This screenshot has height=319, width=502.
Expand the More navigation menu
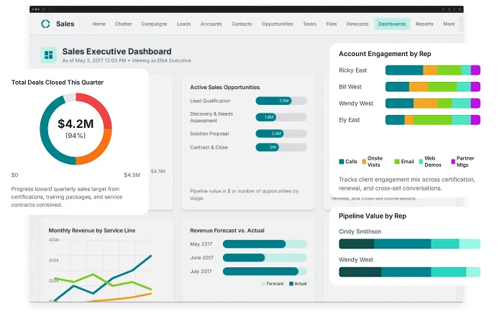click(x=449, y=24)
